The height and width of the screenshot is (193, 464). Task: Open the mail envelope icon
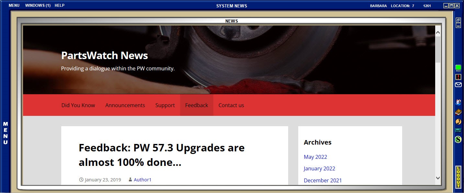click(458, 85)
